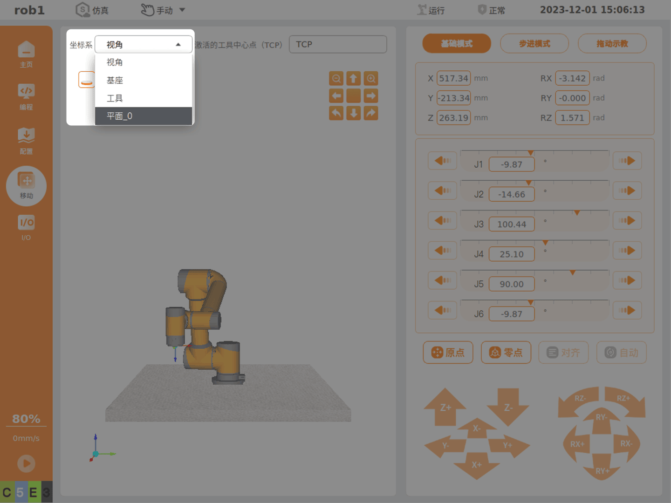671x503 pixels.
Task: Zoom in the 3D view
Action: pyautogui.click(x=371, y=78)
